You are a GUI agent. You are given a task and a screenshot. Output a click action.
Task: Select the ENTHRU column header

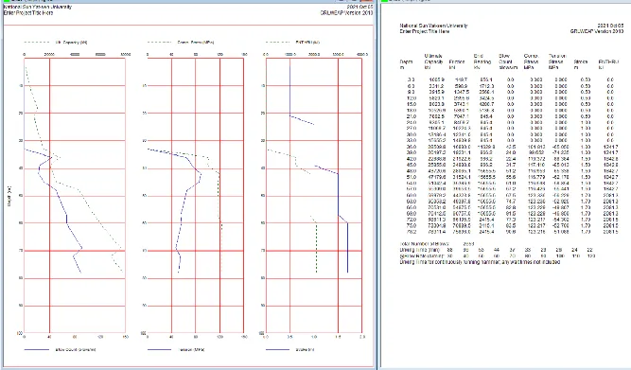coord(608,64)
